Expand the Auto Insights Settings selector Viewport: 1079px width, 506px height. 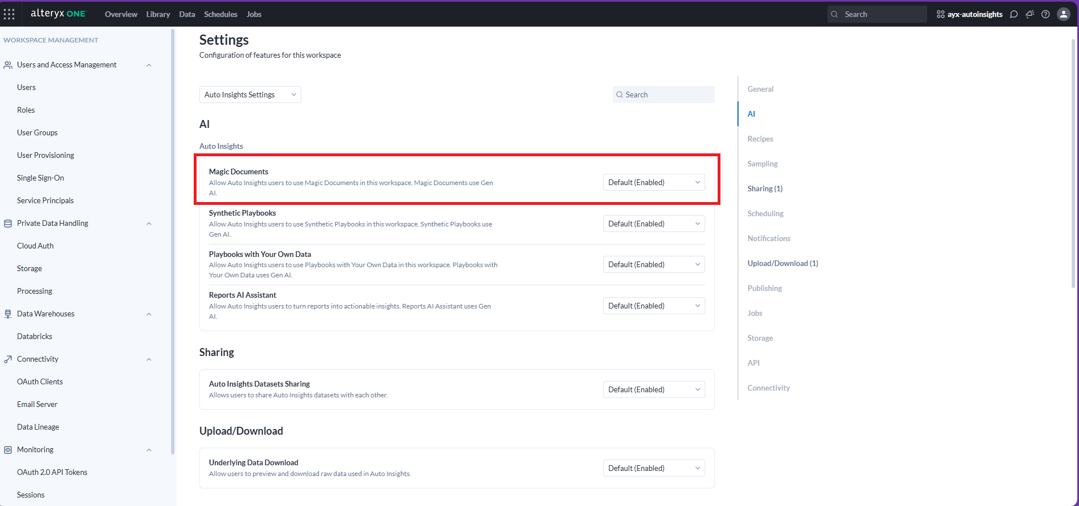point(250,95)
